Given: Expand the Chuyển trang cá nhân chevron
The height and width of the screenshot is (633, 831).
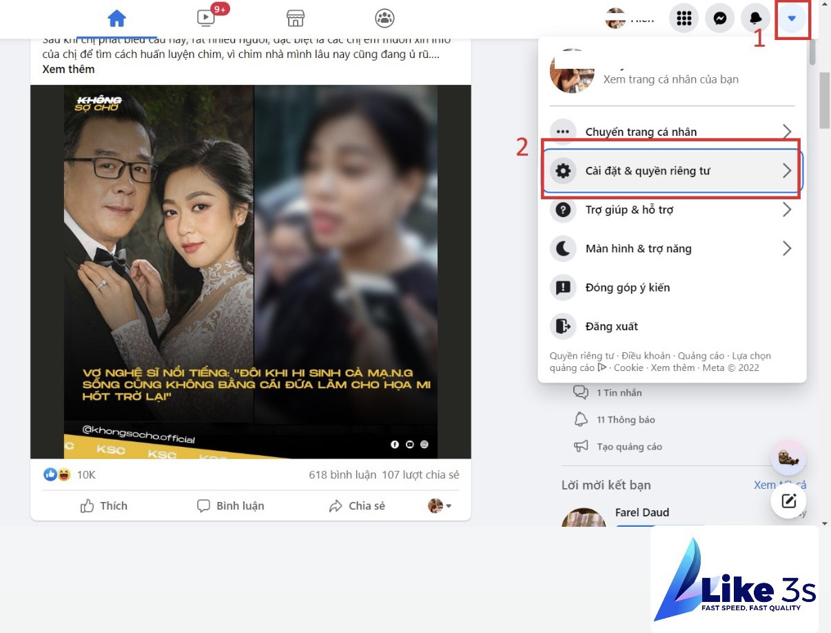Looking at the screenshot, I should click(x=787, y=131).
